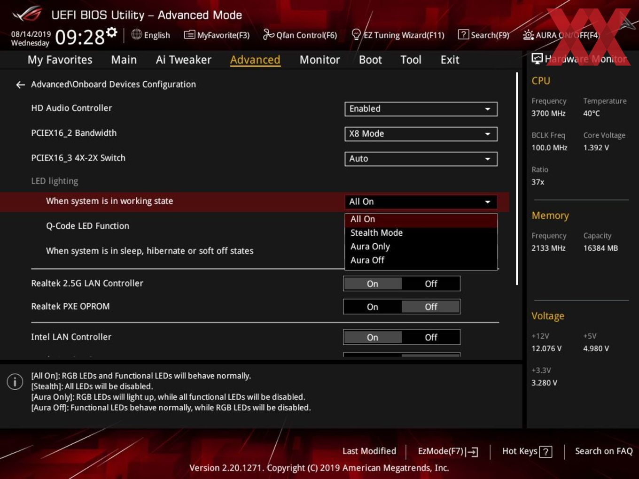Click the Hardware Monitor screen icon
639x479 pixels.
(537, 58)
